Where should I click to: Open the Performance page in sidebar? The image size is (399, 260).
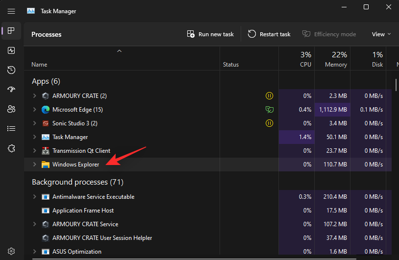11,50
